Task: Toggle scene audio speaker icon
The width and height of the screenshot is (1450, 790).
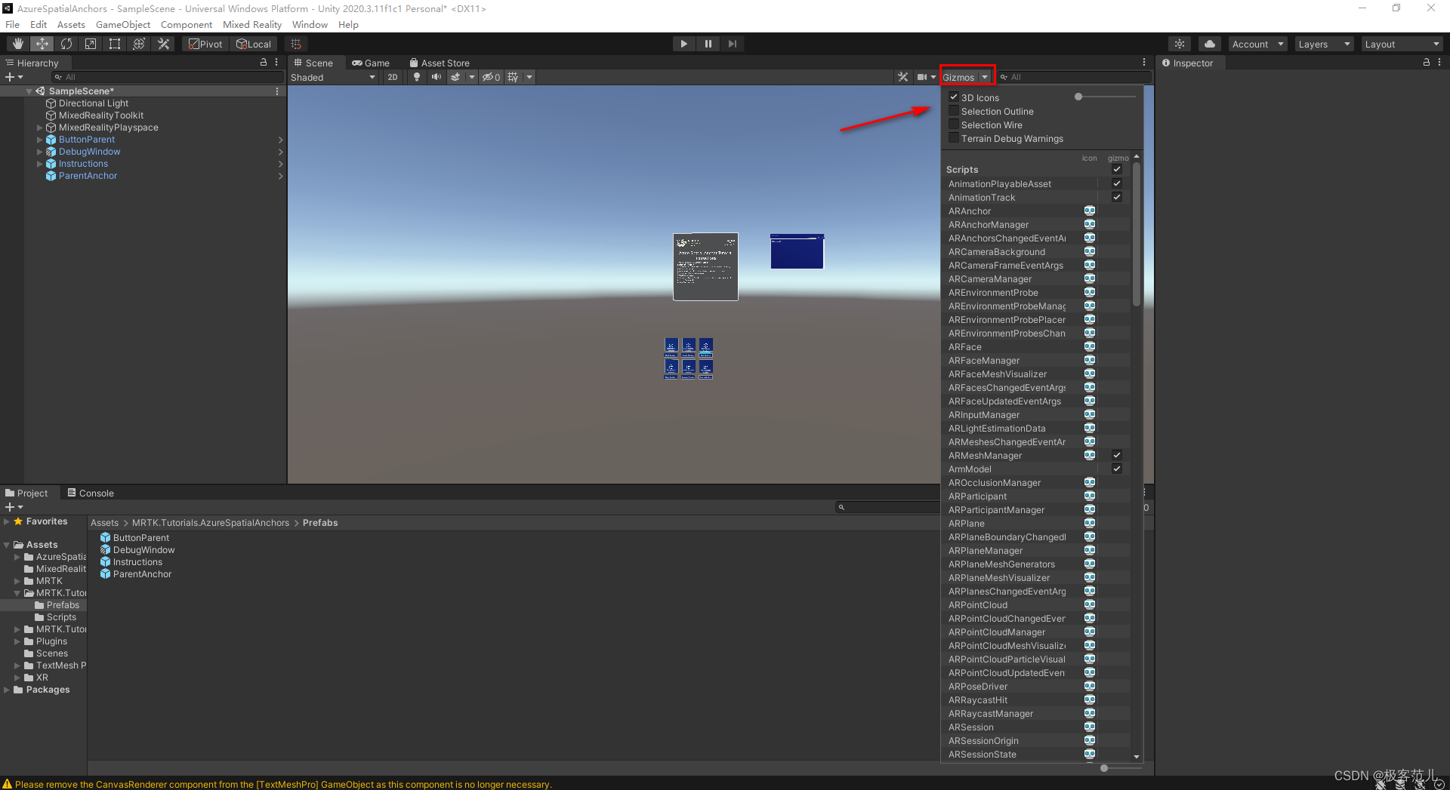Action: point(436,77)
